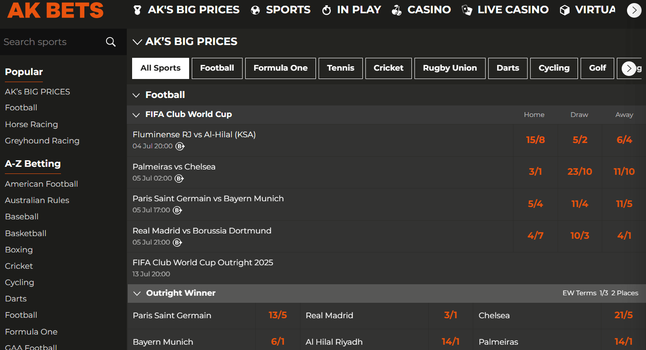The height and width of the screenshot is (350, 646).
Task: Click the magnifying glass search icon
Action: tap(110, 41)
